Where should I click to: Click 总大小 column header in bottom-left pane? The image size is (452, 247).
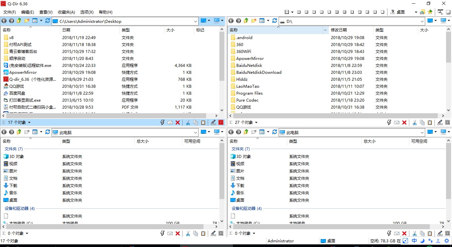158,141
